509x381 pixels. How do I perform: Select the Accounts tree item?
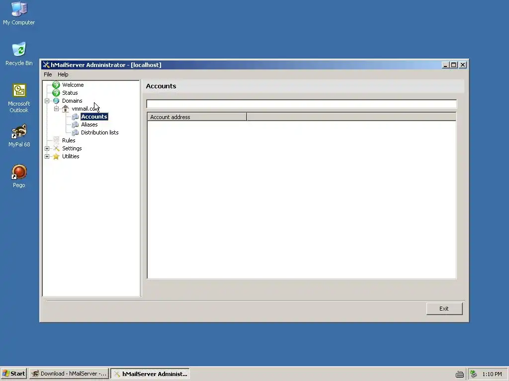tap(94, 117)
